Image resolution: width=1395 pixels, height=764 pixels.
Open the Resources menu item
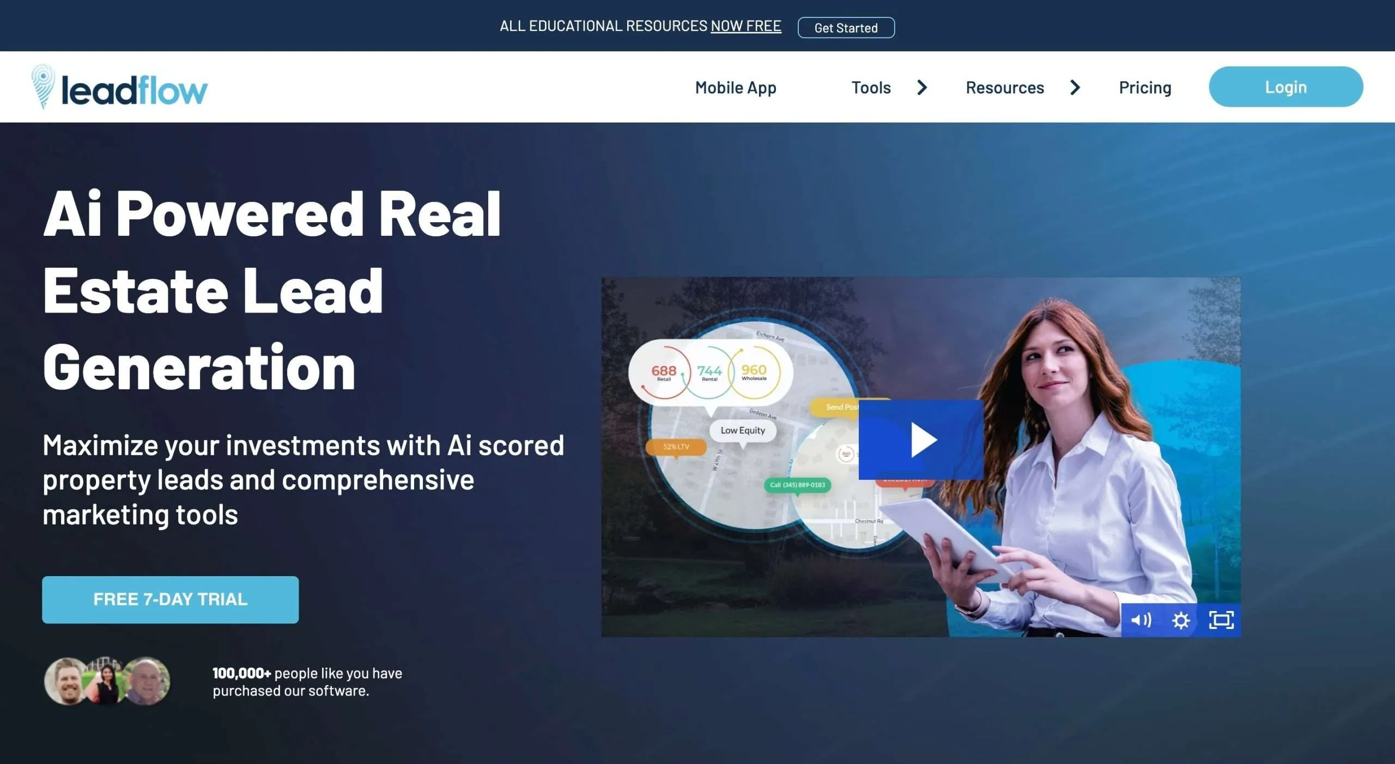[1005, 87]
